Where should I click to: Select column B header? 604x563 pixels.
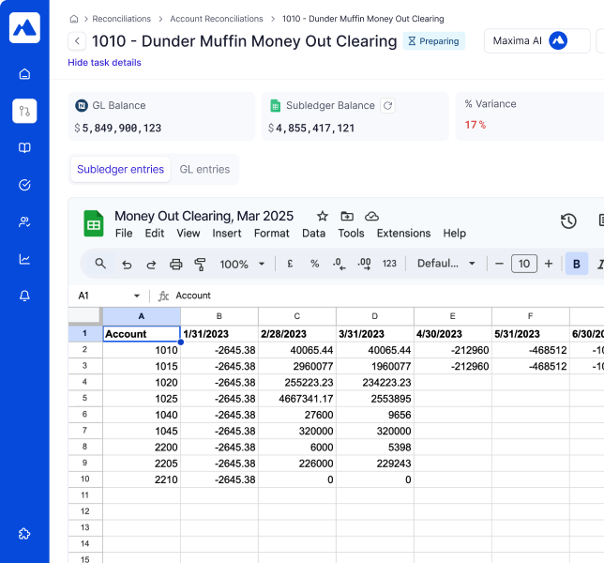[x=219, y=316]
